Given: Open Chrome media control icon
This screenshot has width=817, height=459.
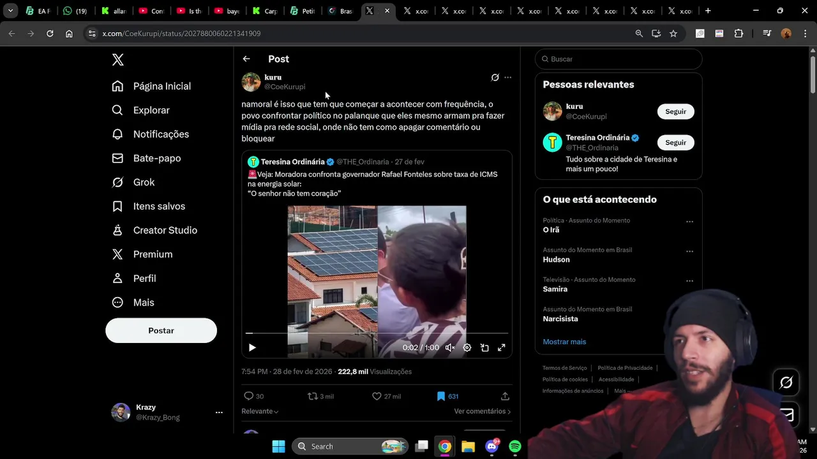Looking at the screenshot, I should click(x=767, y=33).
